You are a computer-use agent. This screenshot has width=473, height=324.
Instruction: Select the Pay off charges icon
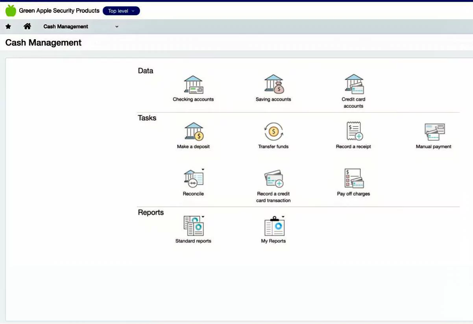click(353, 179)
